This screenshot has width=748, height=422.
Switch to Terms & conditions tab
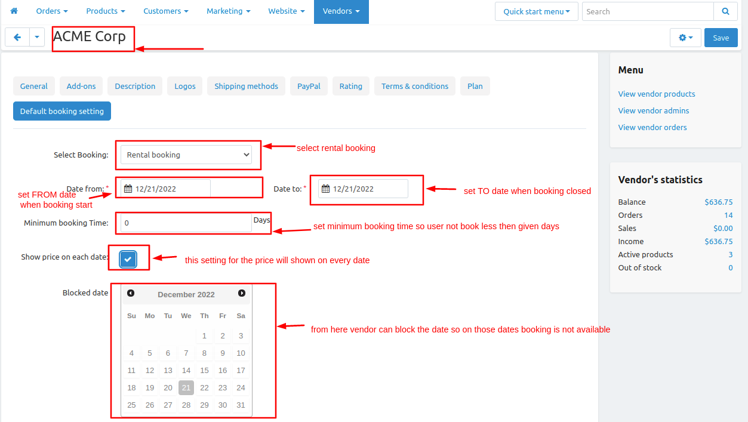click(414, 86)
